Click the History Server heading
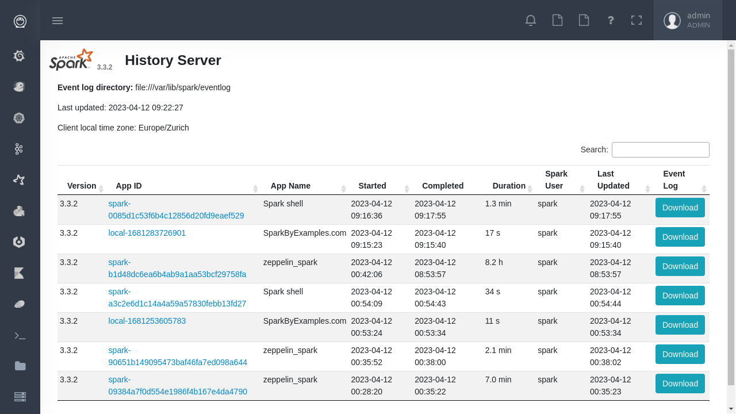 (173, 60)
